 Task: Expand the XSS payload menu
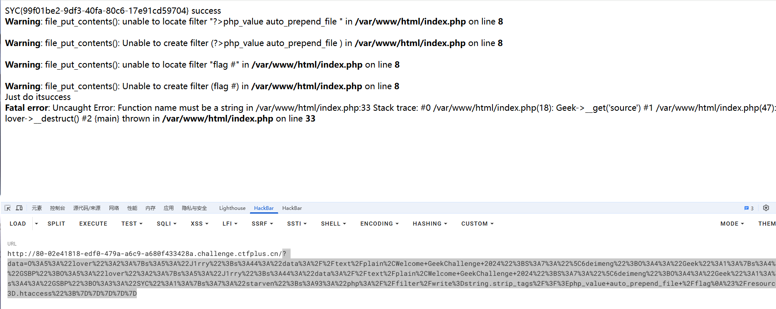click(x=199, y=224)
